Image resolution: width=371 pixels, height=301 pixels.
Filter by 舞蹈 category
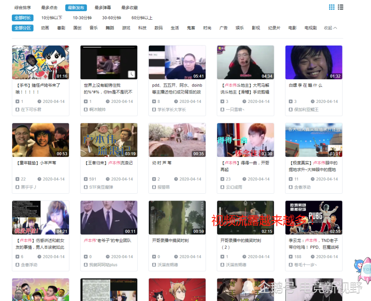tap(110, 28)
